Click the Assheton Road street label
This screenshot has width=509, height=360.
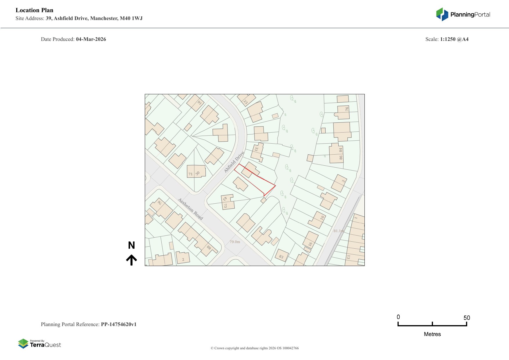pyautogui.click(x=190, y=209)
